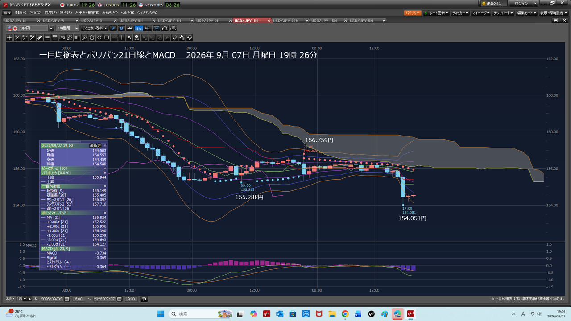Viewport: 571px width, 321px height.
Task: Select the vertical line drawing tool
Action: pos(122,37)
